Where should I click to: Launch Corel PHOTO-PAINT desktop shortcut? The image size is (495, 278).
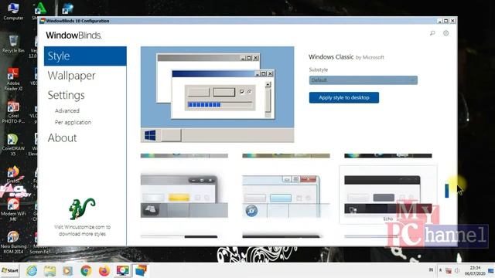pyautogui.click(x=13, y=112)
